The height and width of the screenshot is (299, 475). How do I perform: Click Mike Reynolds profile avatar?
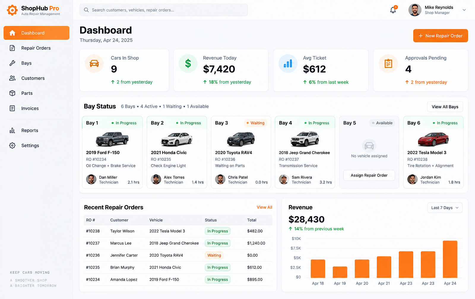point(415,10)
